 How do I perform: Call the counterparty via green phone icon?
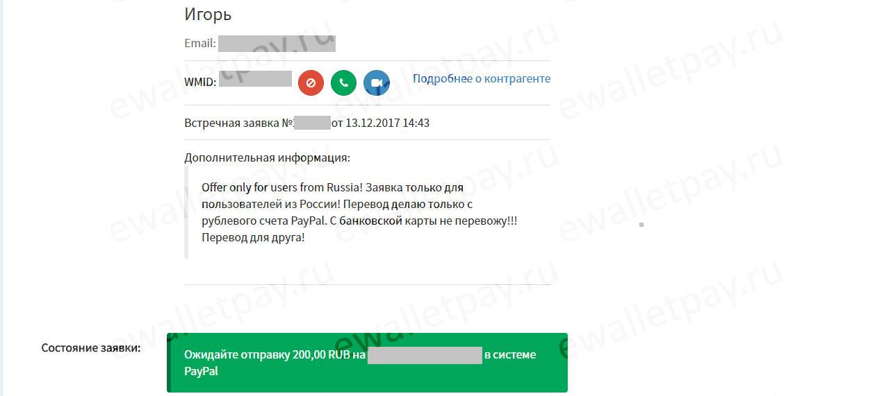343,83
